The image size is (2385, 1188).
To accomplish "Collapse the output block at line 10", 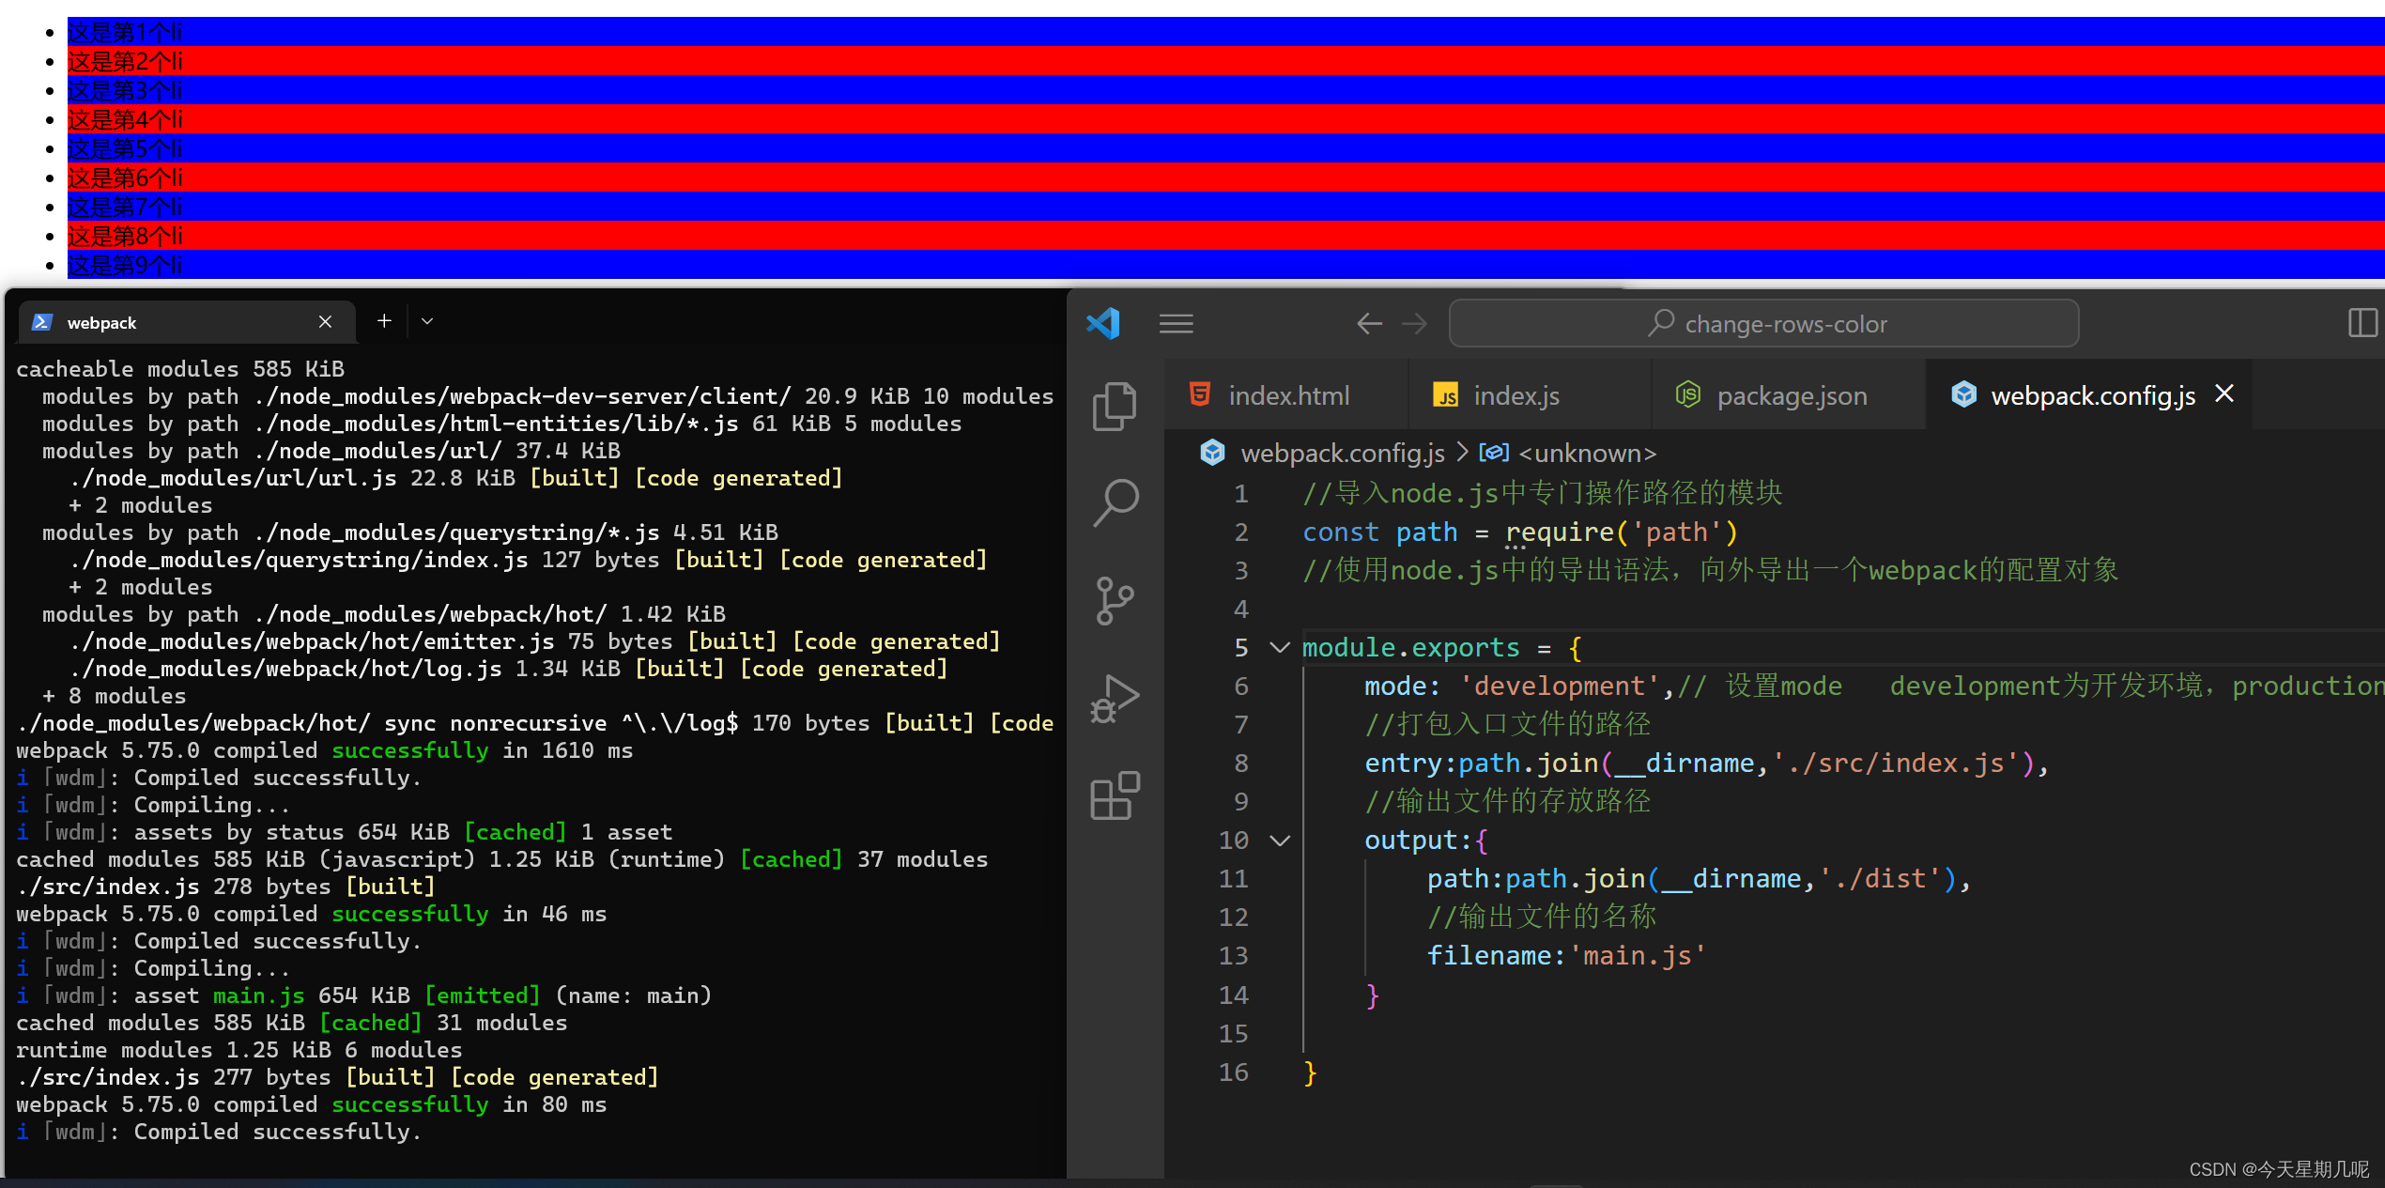I will tap(1280, 840).
